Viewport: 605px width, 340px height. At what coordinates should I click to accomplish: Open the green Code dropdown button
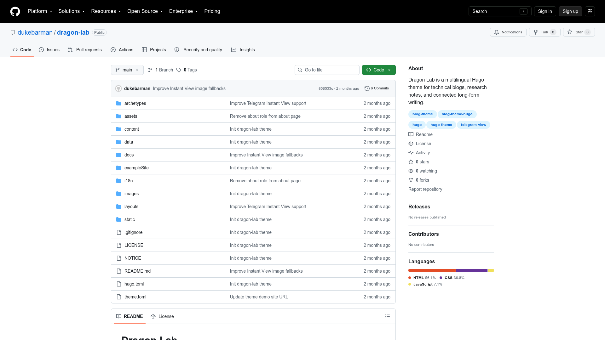(x=379, y=70)
